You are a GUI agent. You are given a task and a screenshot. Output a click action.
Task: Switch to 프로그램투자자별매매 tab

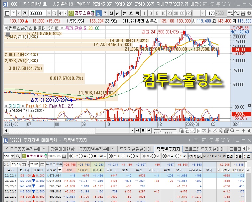204,149
